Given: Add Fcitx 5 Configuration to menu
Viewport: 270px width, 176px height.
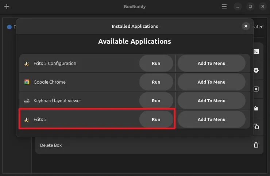Looking at the screenshot, I should 211,64.
